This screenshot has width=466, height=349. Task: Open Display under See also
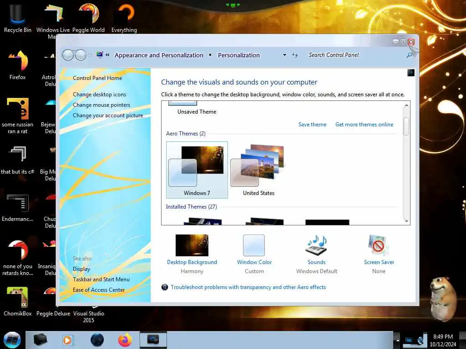click(81, 269)
